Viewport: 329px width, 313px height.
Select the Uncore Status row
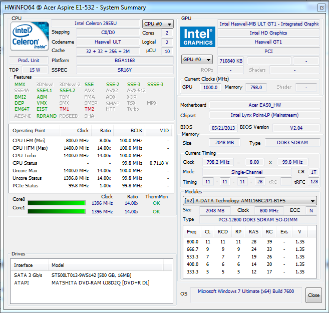(91, 178)
